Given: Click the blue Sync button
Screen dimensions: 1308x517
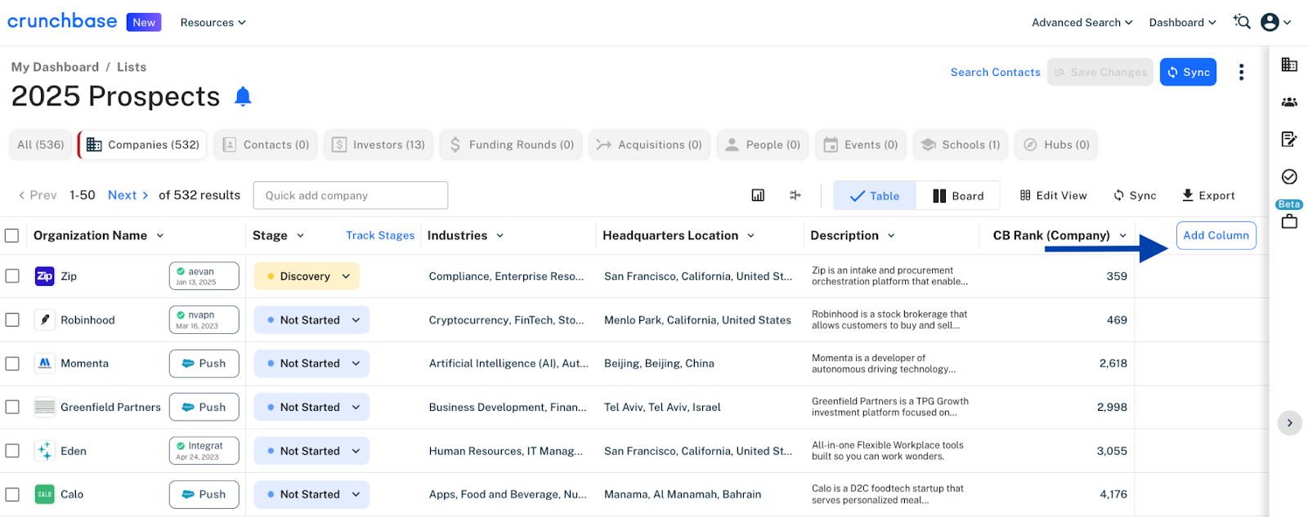Looking at the screenshot, I should (x=1188, y=72).
